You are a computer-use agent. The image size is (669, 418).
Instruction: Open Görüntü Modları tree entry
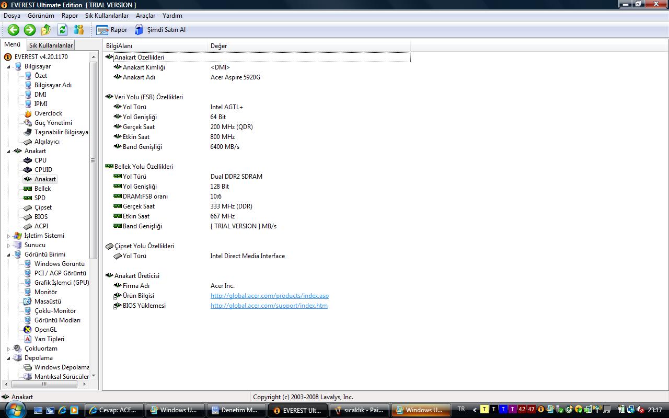(x=57, y=320)
